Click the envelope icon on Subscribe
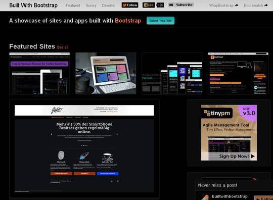Viewport: 273px width, 200px height. click(x=171, y=5)
